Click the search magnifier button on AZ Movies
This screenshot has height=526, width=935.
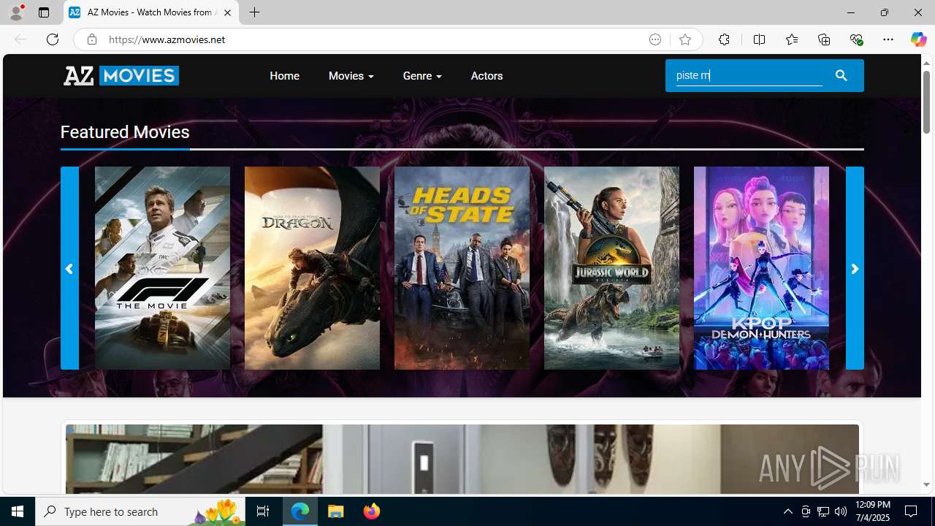pyautogui.click(x=841, y=75)
